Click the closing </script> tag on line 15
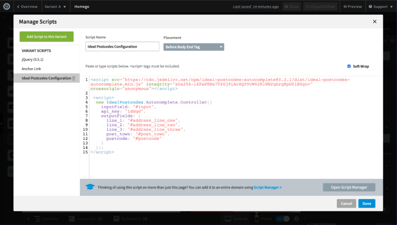The image size is (397, 225). [x=102, y=152]
